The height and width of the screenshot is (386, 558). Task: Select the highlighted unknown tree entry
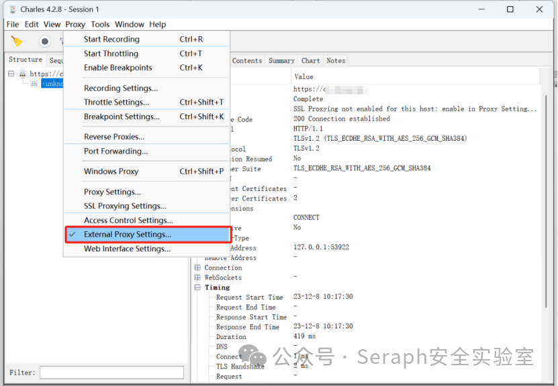(x=52, y=84)
